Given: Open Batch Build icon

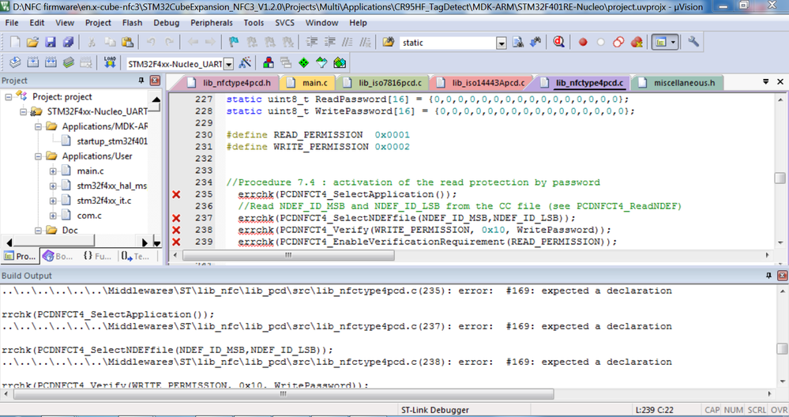Looking at the screenshot, I should click(69, 63).
